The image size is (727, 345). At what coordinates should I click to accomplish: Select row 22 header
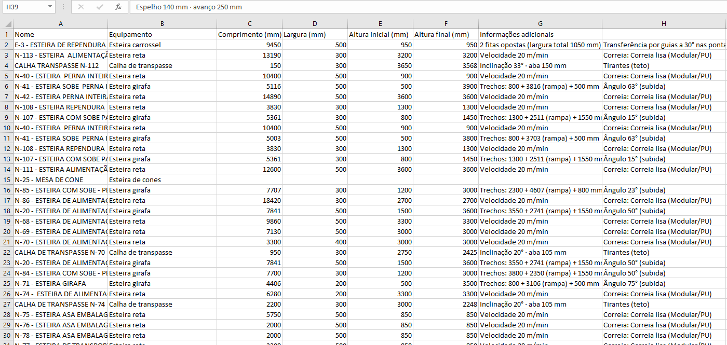7,252
